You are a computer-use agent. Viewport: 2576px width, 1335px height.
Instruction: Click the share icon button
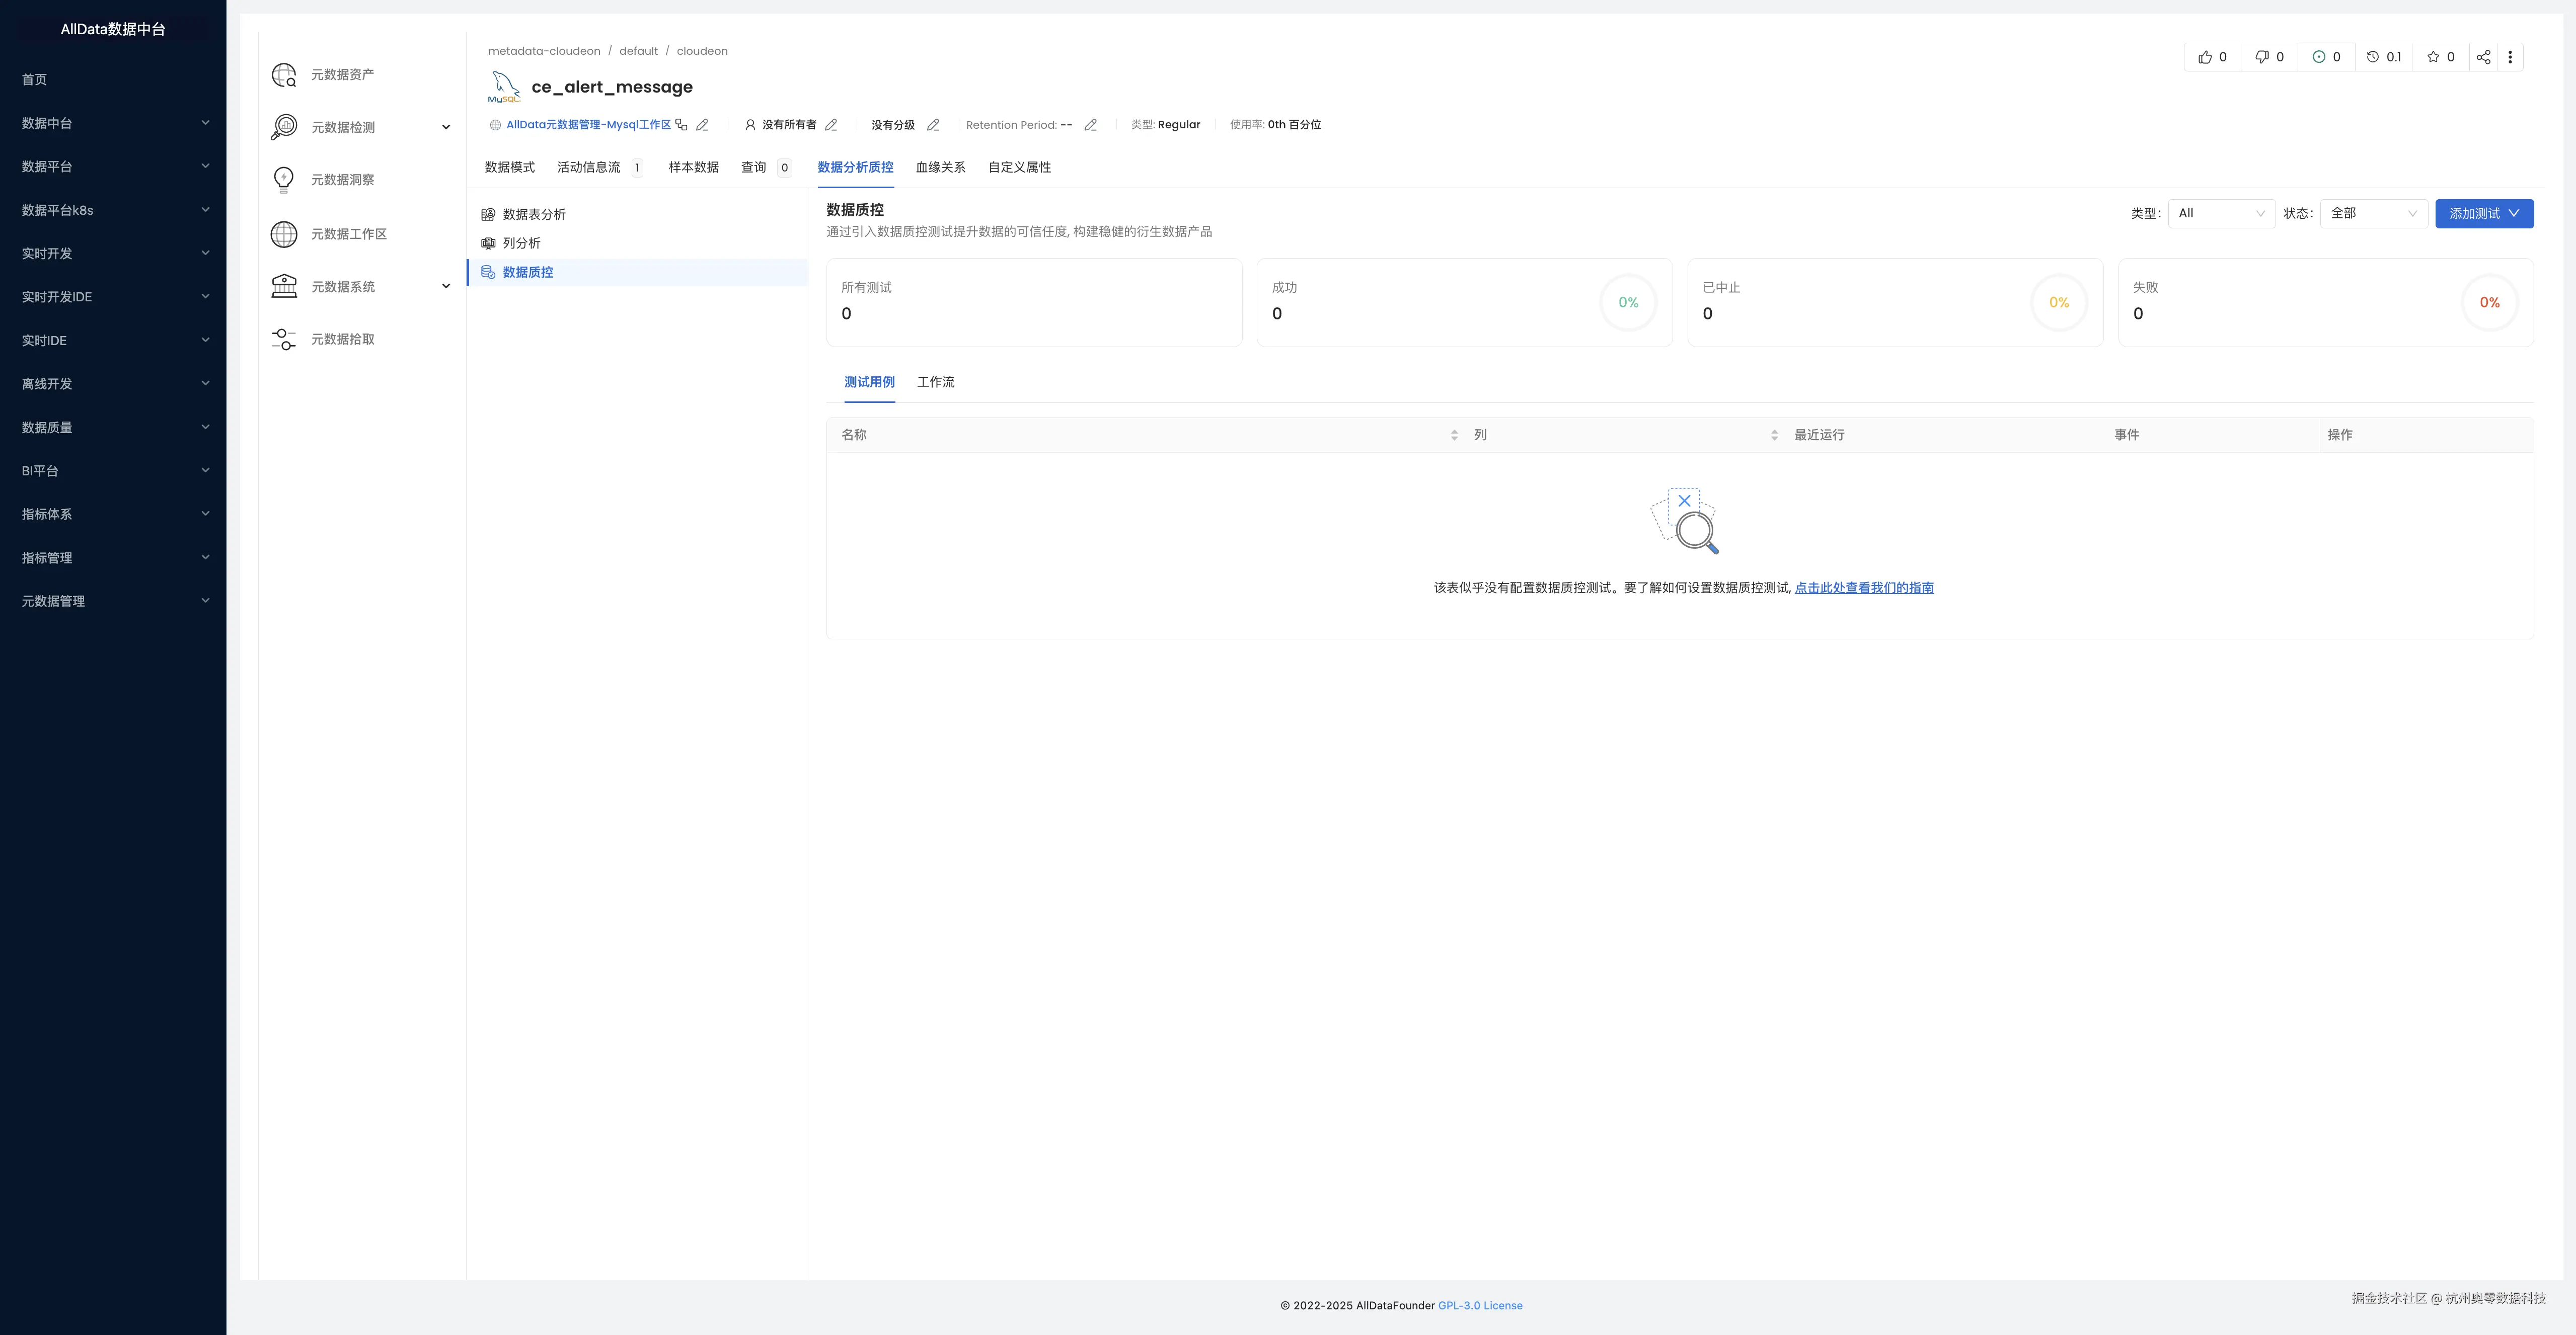click(x=2483, y=57)
